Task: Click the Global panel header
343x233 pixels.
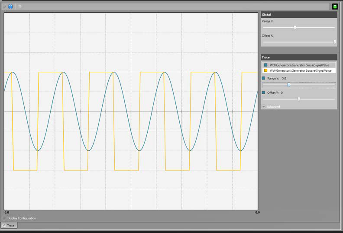Action: [299, 15]
